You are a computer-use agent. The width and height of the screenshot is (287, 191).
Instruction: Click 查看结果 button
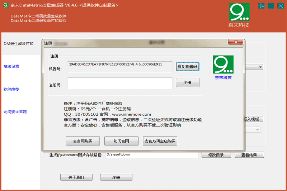tap(249, 155)
